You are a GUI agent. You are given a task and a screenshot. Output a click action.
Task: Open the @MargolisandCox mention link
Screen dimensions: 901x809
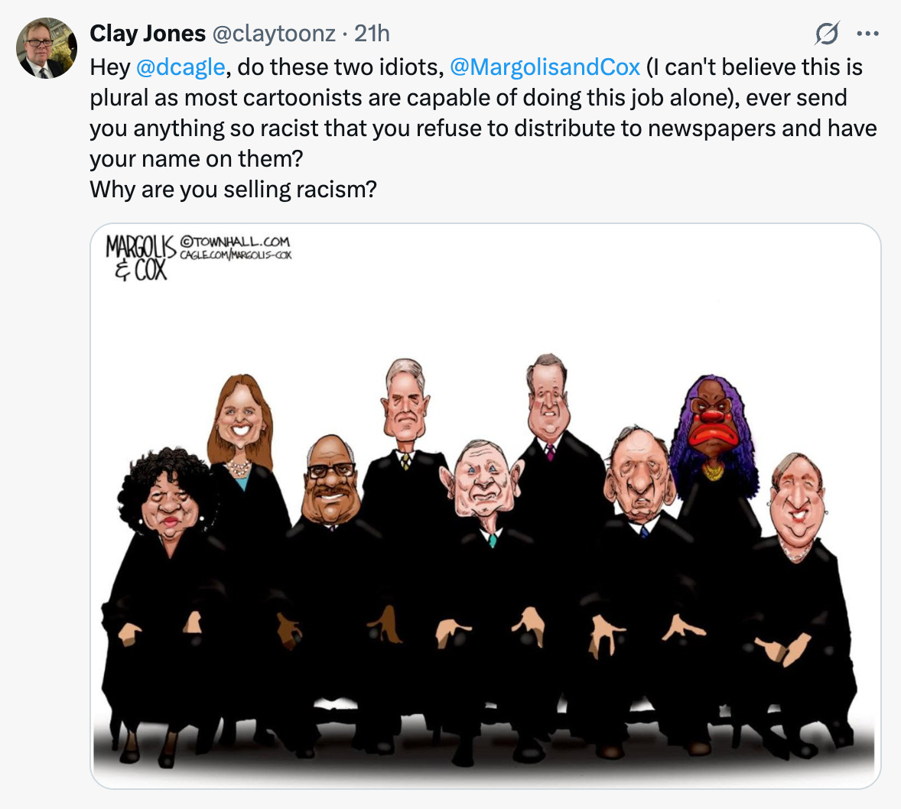tap(545, 67)
